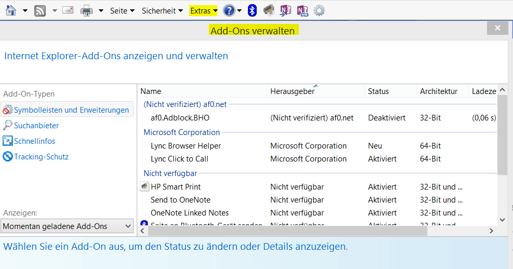
Task: Collapse the Microsoft Corporation group header
Action: click(x=181, y=132)
